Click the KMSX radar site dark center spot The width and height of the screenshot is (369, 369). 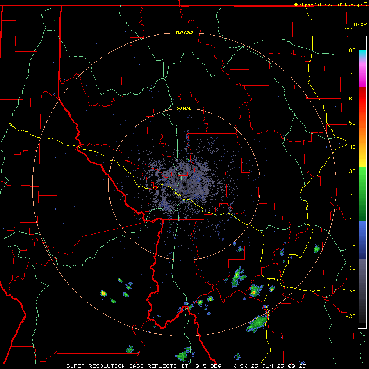coord(184,184)
